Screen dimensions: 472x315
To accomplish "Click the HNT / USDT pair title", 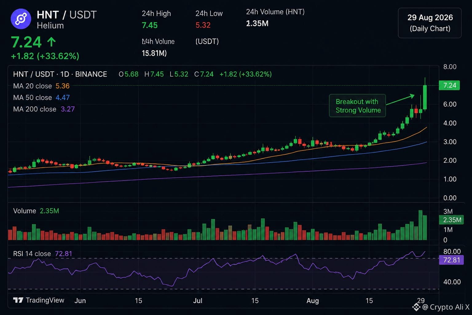I will tap(67, 15).
